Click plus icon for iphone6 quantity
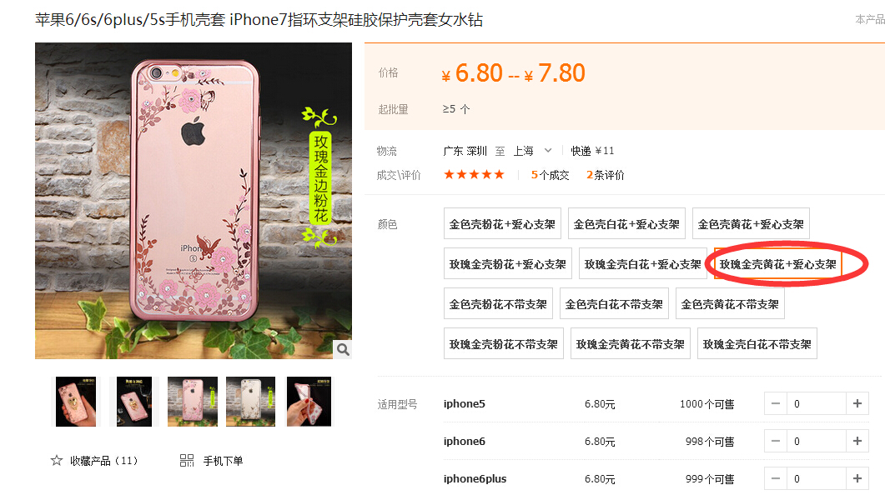The image size is (885, 500). point(857,441)
